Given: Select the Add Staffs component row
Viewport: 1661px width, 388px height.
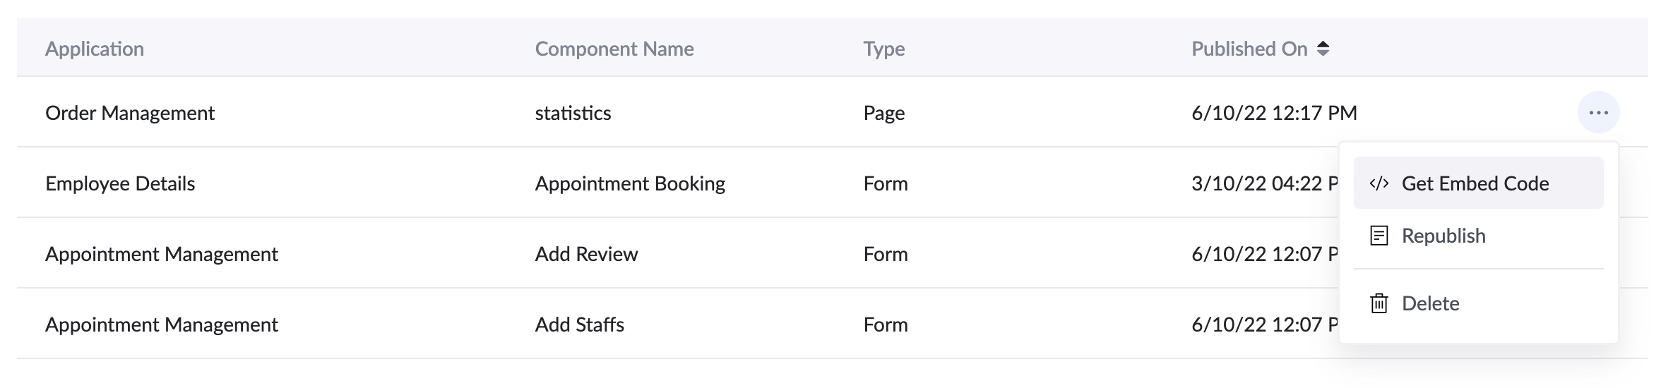Looking at the screenshot, I should [x=579, y=325].
